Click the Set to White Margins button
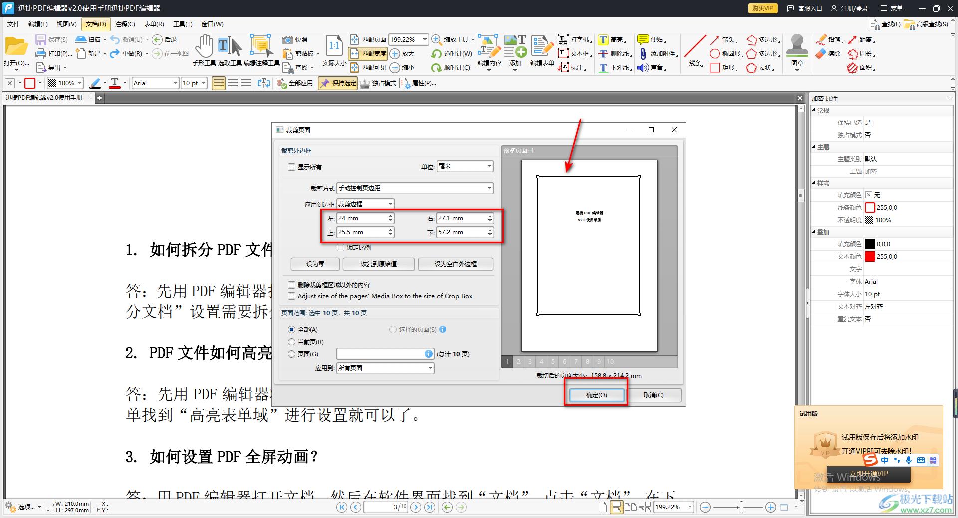 pyautogui.click(x=456, y=264)
